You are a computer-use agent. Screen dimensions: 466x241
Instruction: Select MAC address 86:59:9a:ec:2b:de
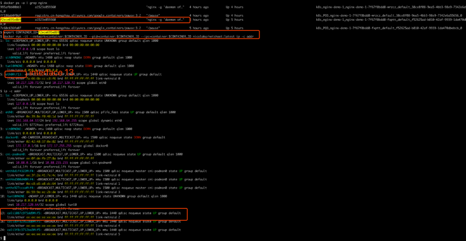tap(41, 192)
